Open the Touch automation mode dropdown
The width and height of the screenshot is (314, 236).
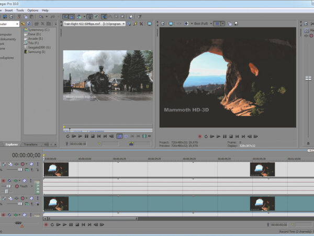click(x=31, y=186)
